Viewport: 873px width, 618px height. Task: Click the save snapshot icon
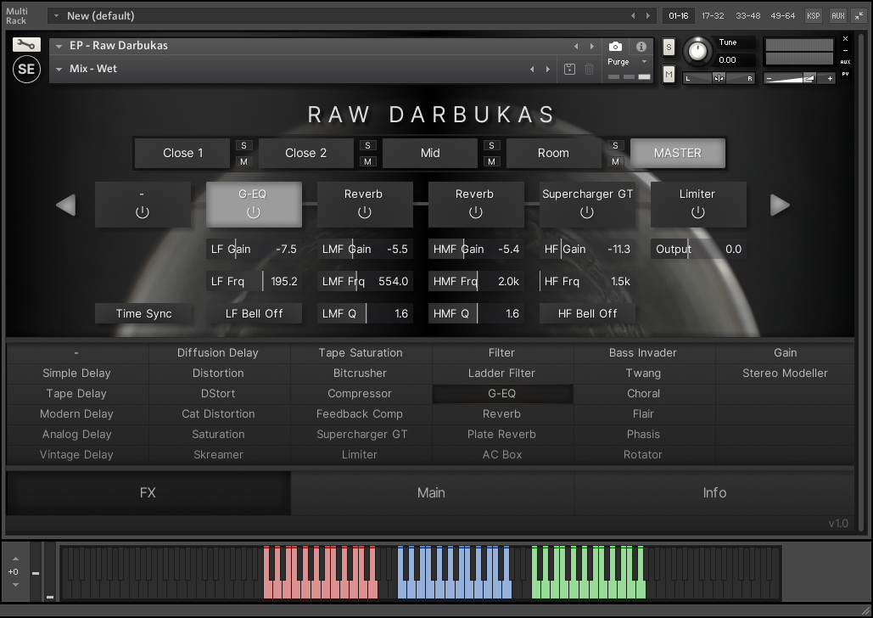pyautogui.click(x=570, y=70)
